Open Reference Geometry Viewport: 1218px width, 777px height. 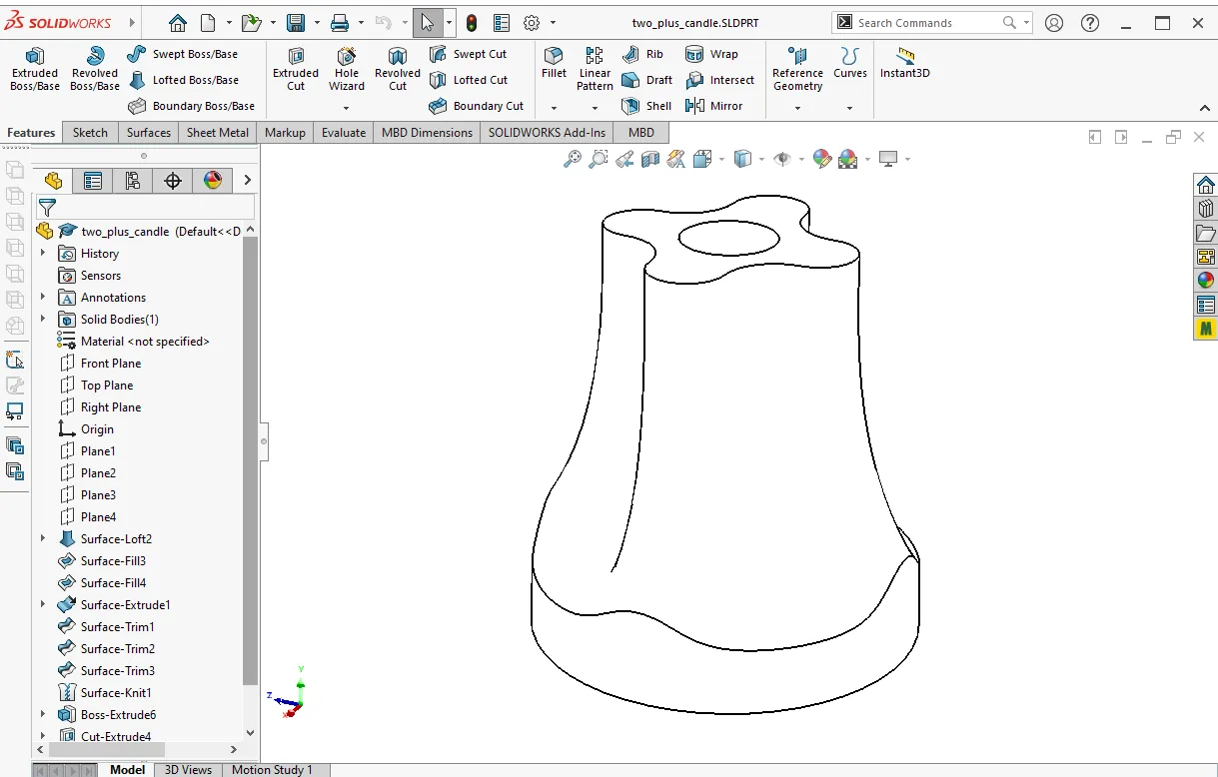pyautogui.click(x=796, y=68)
